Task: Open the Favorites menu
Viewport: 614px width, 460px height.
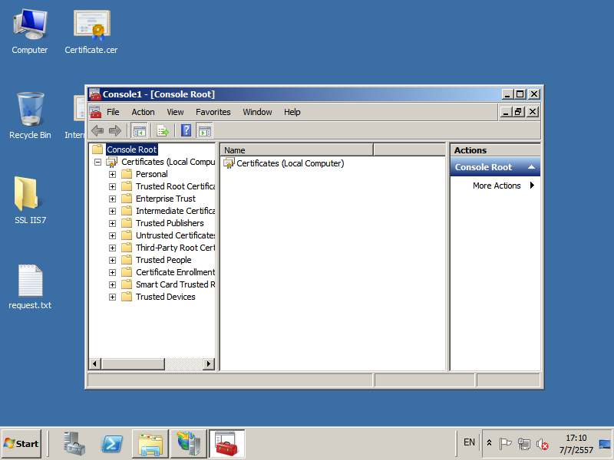Action: [x=213, y=112]
